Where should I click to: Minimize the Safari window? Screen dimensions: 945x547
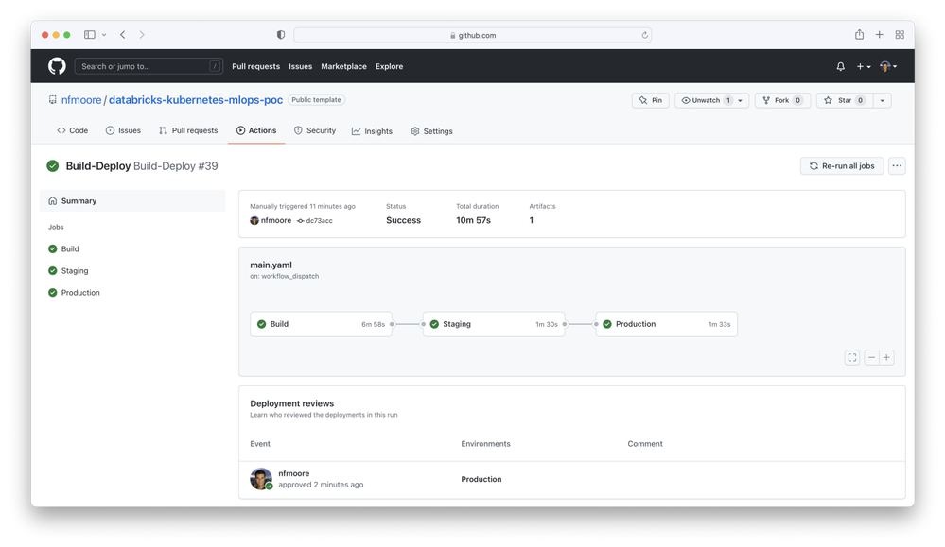point(56,35)
